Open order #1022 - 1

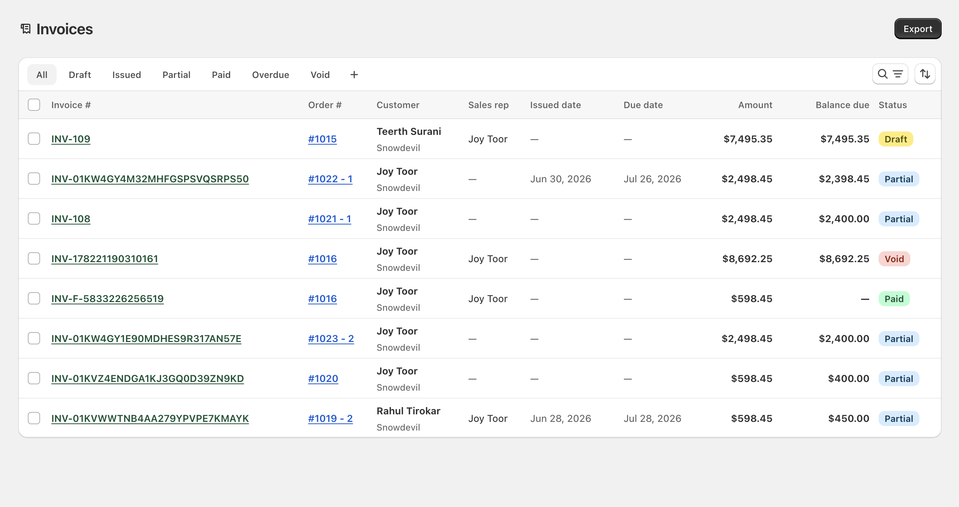click(330, 179)
